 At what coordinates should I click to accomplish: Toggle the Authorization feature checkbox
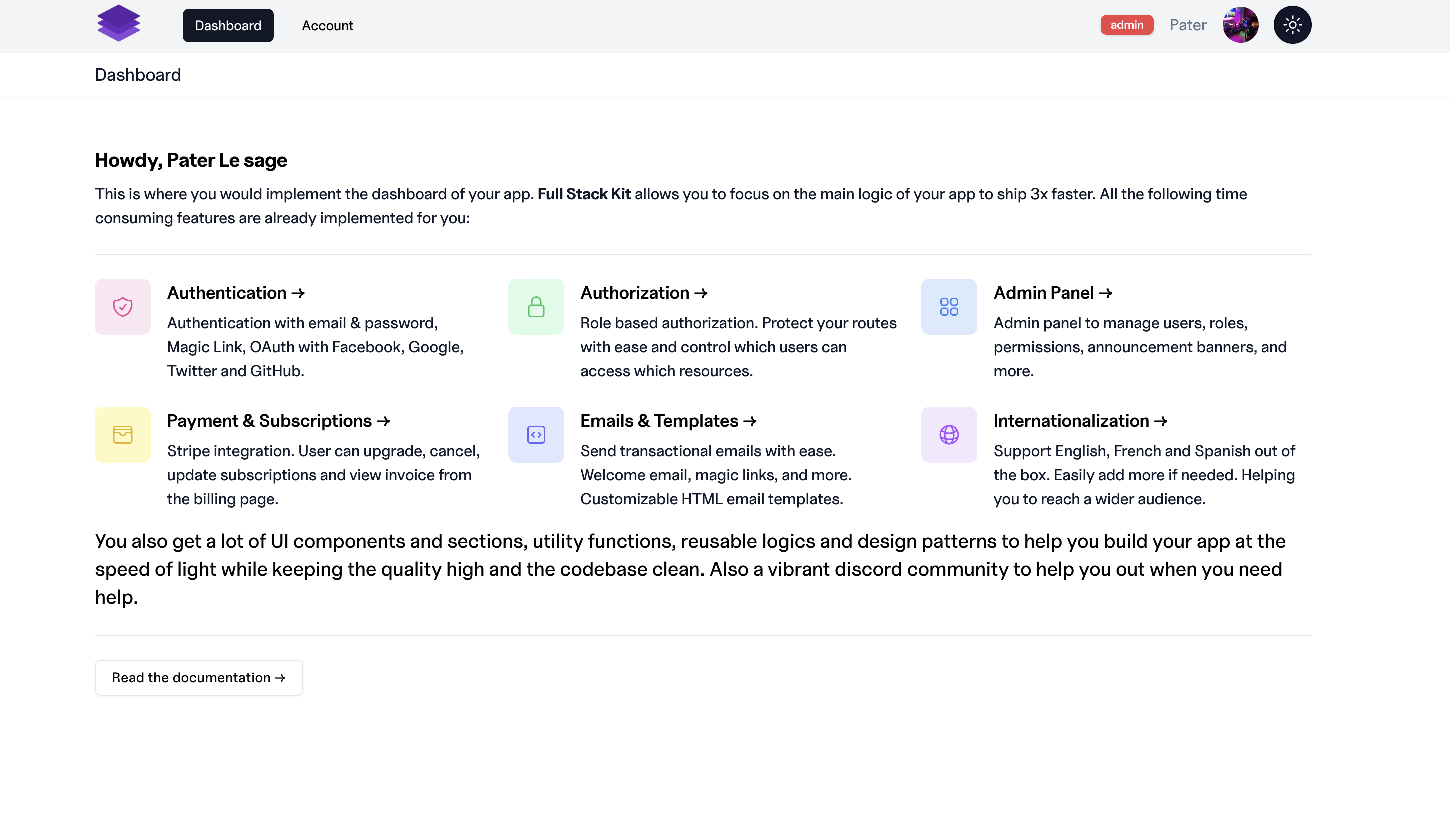click(536, 306)
